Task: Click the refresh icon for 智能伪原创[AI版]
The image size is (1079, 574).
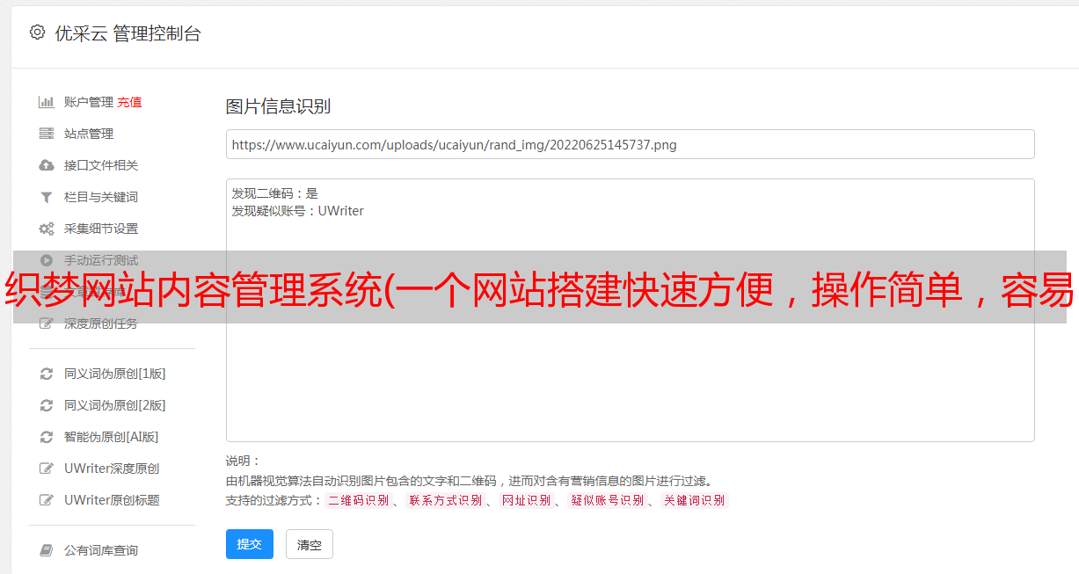Action: click(x=47, y=437)
